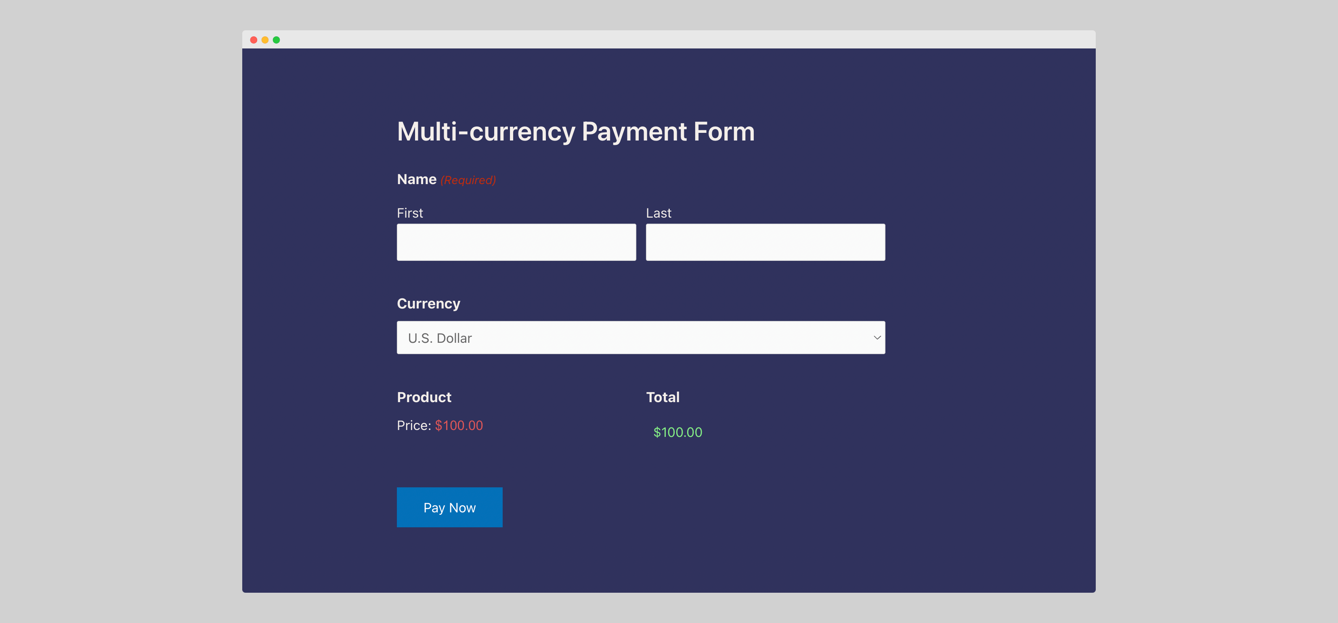Click the red close dot on the window
This screenshot has height=623, width=1338.
pyautogui.click(x=253, y=39)
